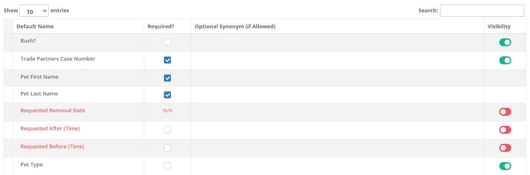Sort by Required? column header
The width and height of the screenshot is (530, 175).
(x=161, y=27)
